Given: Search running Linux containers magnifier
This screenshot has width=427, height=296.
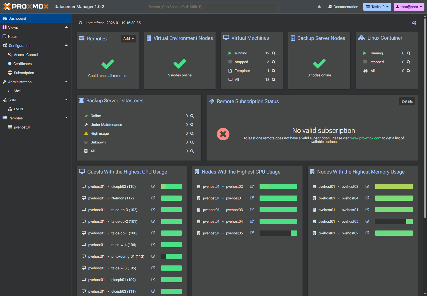Looking at the screenshot, I should coord(408,53).
